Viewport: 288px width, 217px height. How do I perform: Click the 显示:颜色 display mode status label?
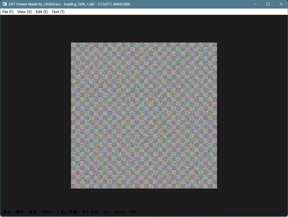(x=13, y=212)
